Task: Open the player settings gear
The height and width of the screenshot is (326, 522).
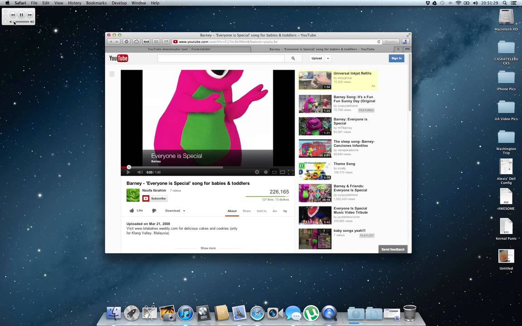Action: coord(256,172)
